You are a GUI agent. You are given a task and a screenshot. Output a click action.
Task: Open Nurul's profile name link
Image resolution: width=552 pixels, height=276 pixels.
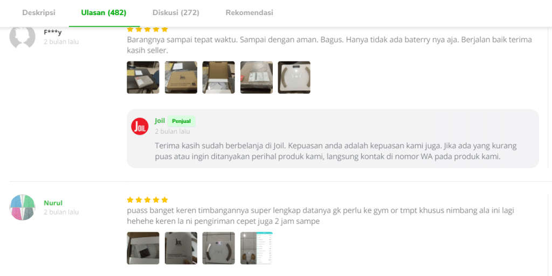[x=53, y=203]
